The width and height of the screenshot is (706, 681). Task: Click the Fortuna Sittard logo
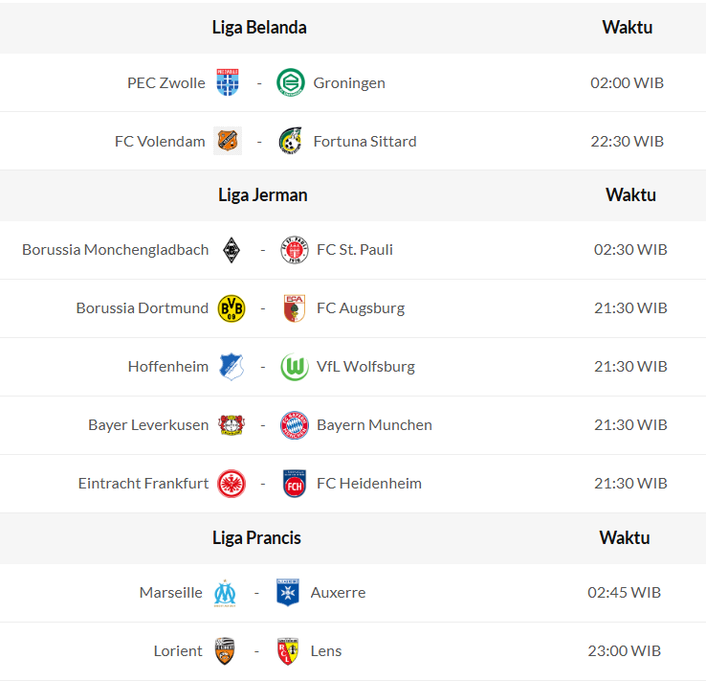point(290,141)
